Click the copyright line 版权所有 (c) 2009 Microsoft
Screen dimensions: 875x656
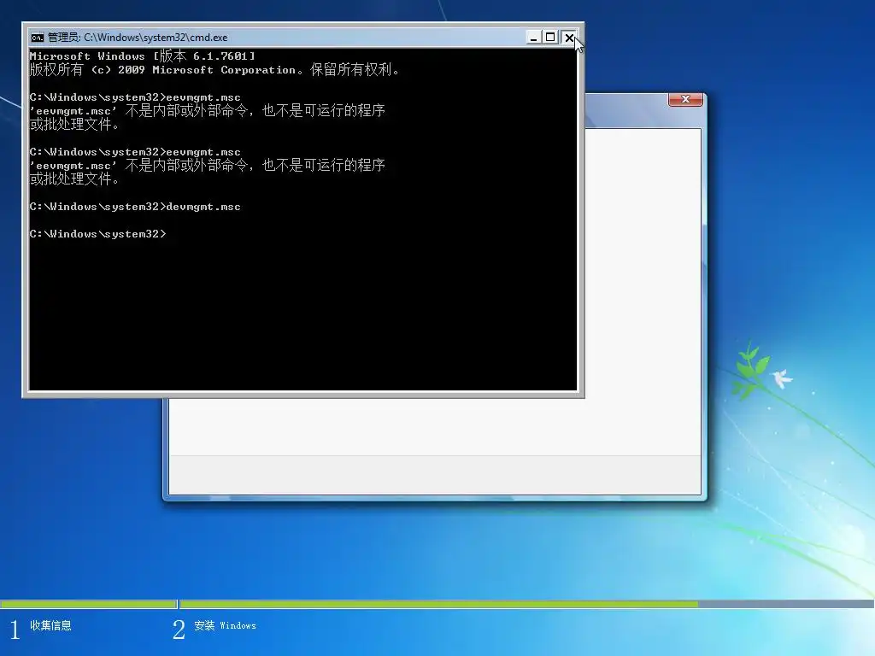(x=214, y=70)
